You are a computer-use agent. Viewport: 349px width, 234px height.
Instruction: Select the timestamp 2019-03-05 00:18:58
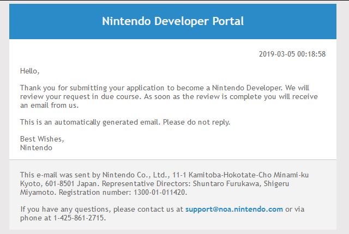(292, 54)
